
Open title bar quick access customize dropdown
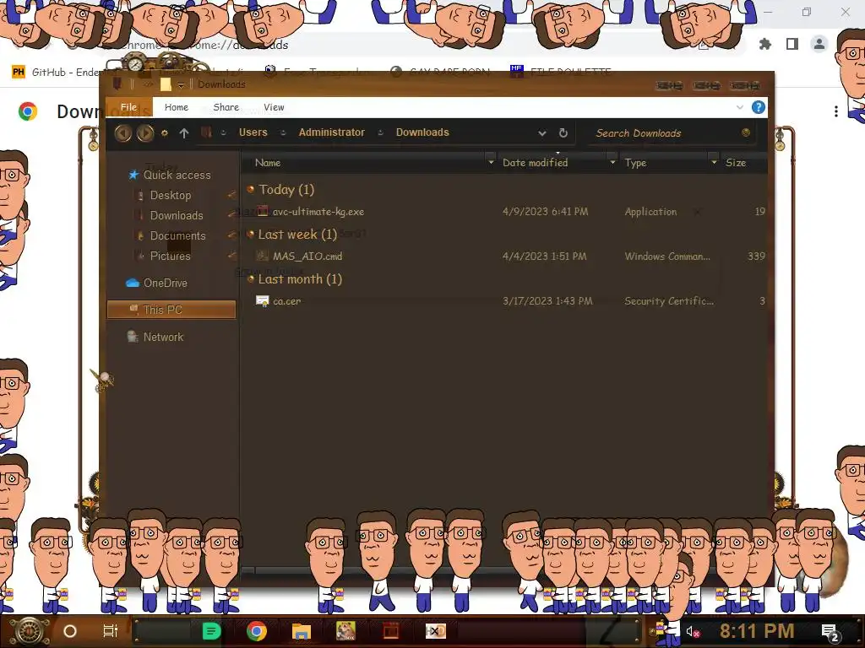click(181, 85)
